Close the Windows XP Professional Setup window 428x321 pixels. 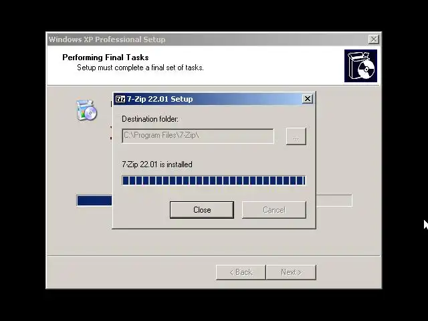coord(373,39)
